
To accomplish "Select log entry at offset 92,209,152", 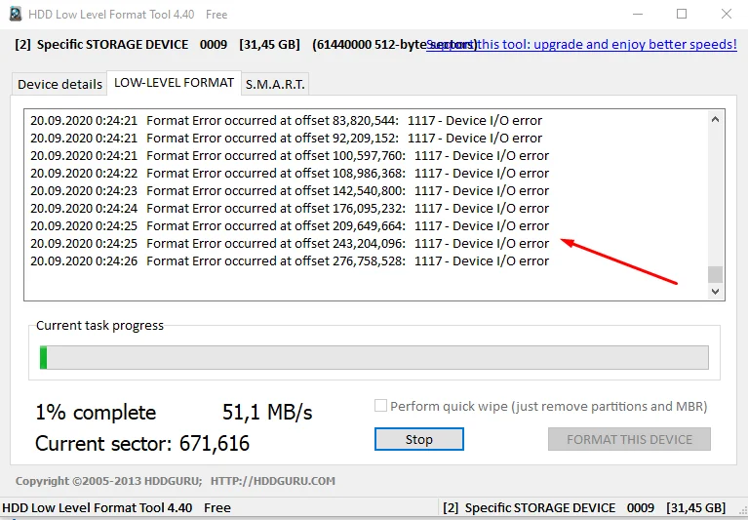I will tap(286, 138).
